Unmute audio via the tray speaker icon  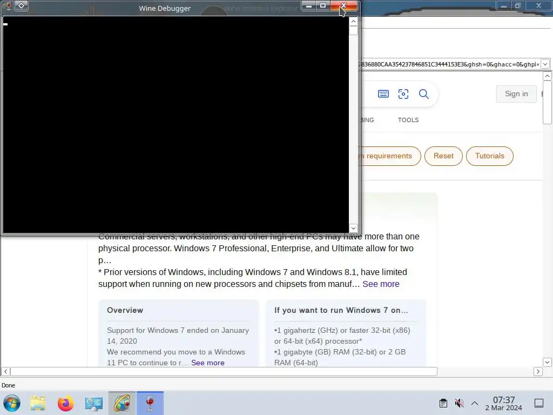(x=459, y=403)
